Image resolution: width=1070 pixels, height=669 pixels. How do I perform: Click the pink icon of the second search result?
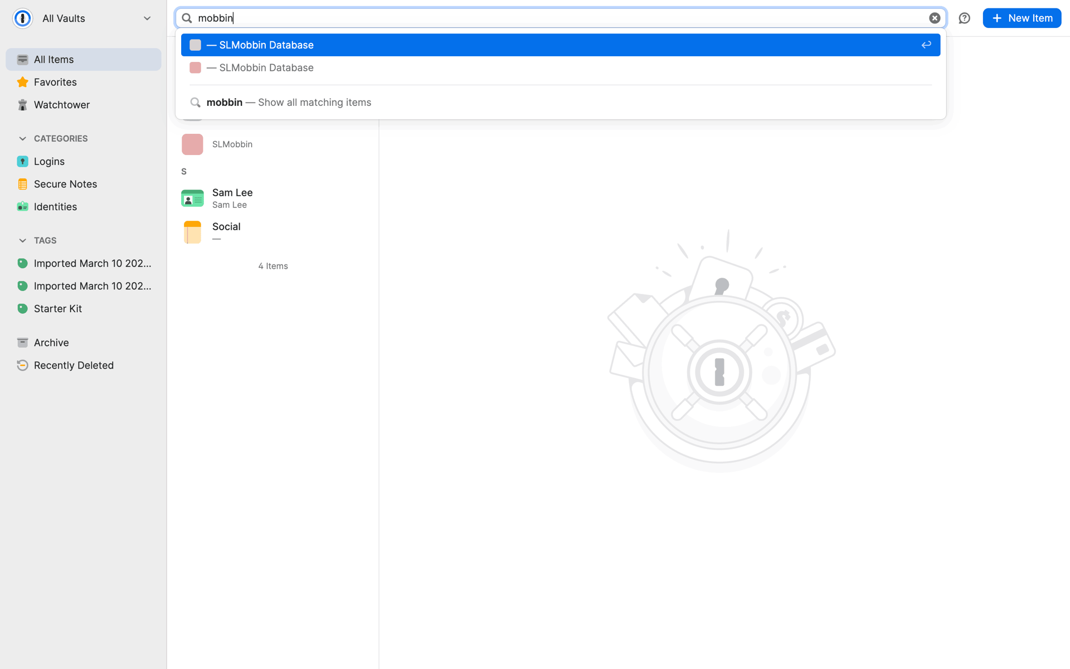(195, 68)
